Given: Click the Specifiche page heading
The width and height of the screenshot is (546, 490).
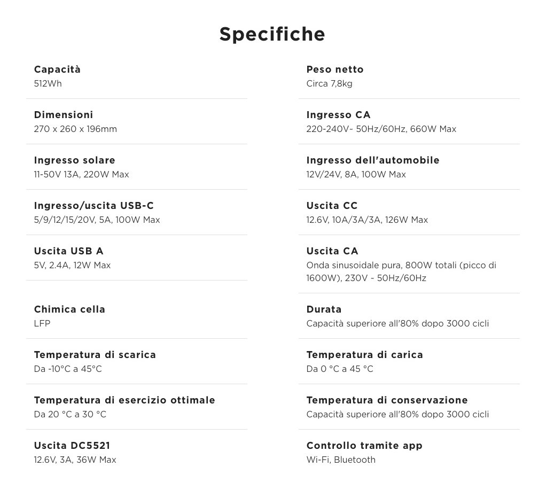Looking at the screenshot, I should [272, 34].
